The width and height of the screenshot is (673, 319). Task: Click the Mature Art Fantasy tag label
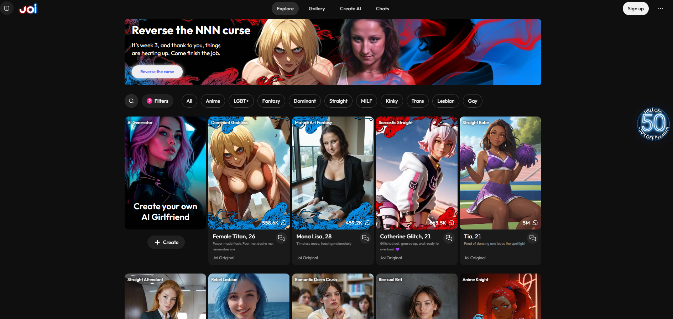[x=313, y=123]
